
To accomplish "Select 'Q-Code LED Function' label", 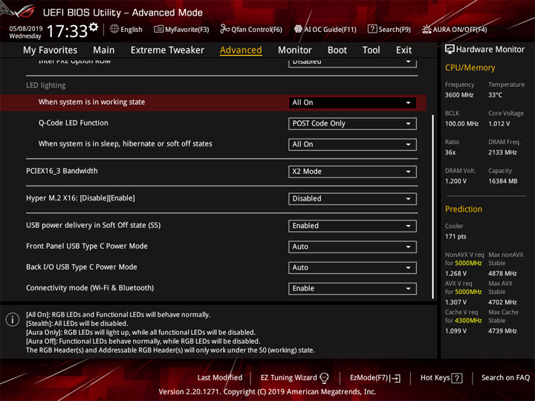I will [x=74, y=123].
